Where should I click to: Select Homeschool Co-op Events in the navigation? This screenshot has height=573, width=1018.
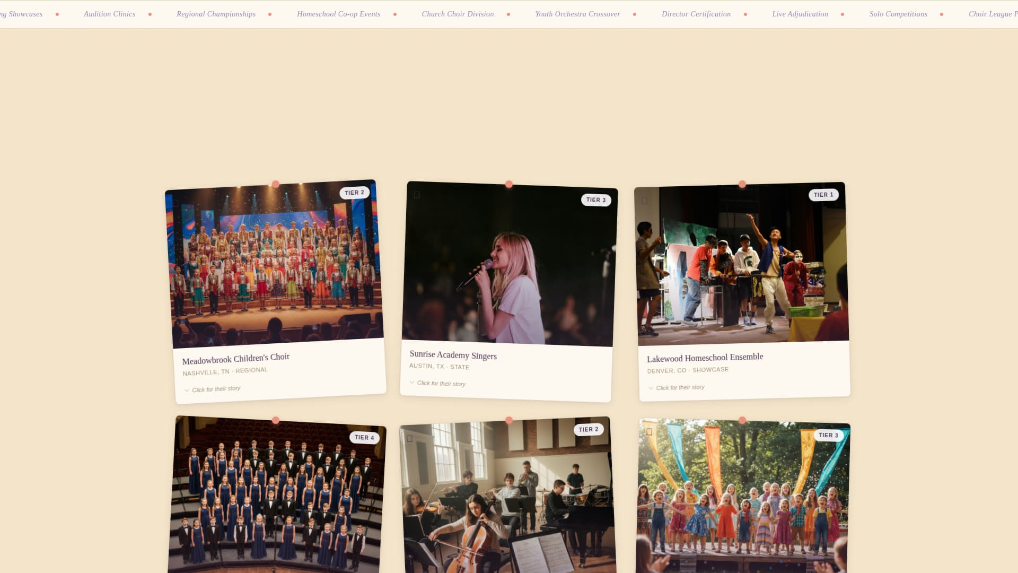click(x=339, y=14)
